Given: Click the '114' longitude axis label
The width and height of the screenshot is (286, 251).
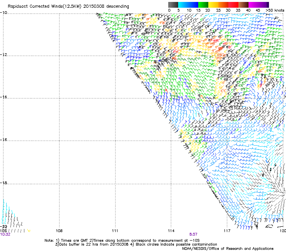Looking at the screenshot, I should point(171,231).
